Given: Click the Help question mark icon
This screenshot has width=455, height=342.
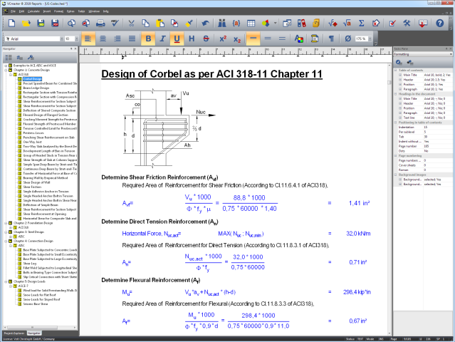Looking at the screenshot, I should click(441, 24).
